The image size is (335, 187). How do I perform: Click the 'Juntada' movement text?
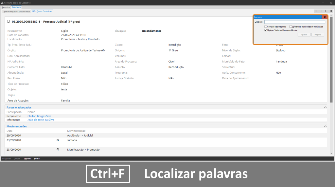pyautogui.click(x=72, y=140)
